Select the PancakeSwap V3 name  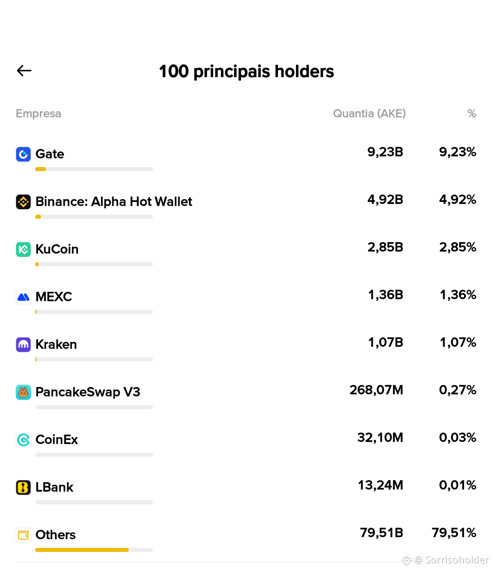click(88, 392)
